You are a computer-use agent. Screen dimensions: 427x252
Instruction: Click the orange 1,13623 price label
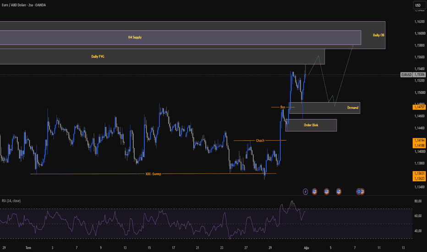(419, 179)
